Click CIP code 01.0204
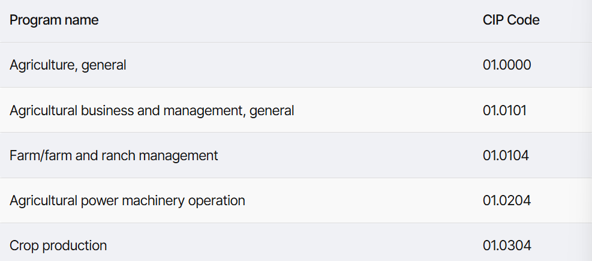 point(507,200)
